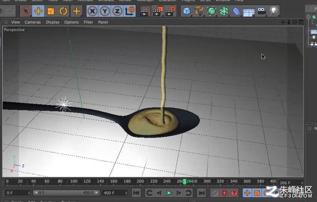Open the green subdivision generator icon

211,11
